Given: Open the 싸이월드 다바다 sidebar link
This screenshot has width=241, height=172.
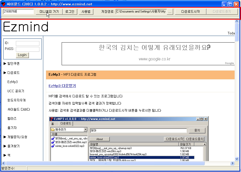Looking at the screenshot, I should tap(19, 109).
